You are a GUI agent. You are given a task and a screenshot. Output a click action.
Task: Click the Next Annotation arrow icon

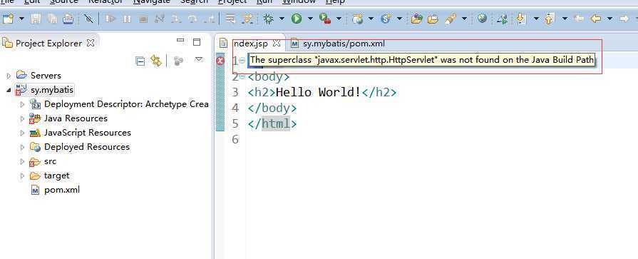521,19
